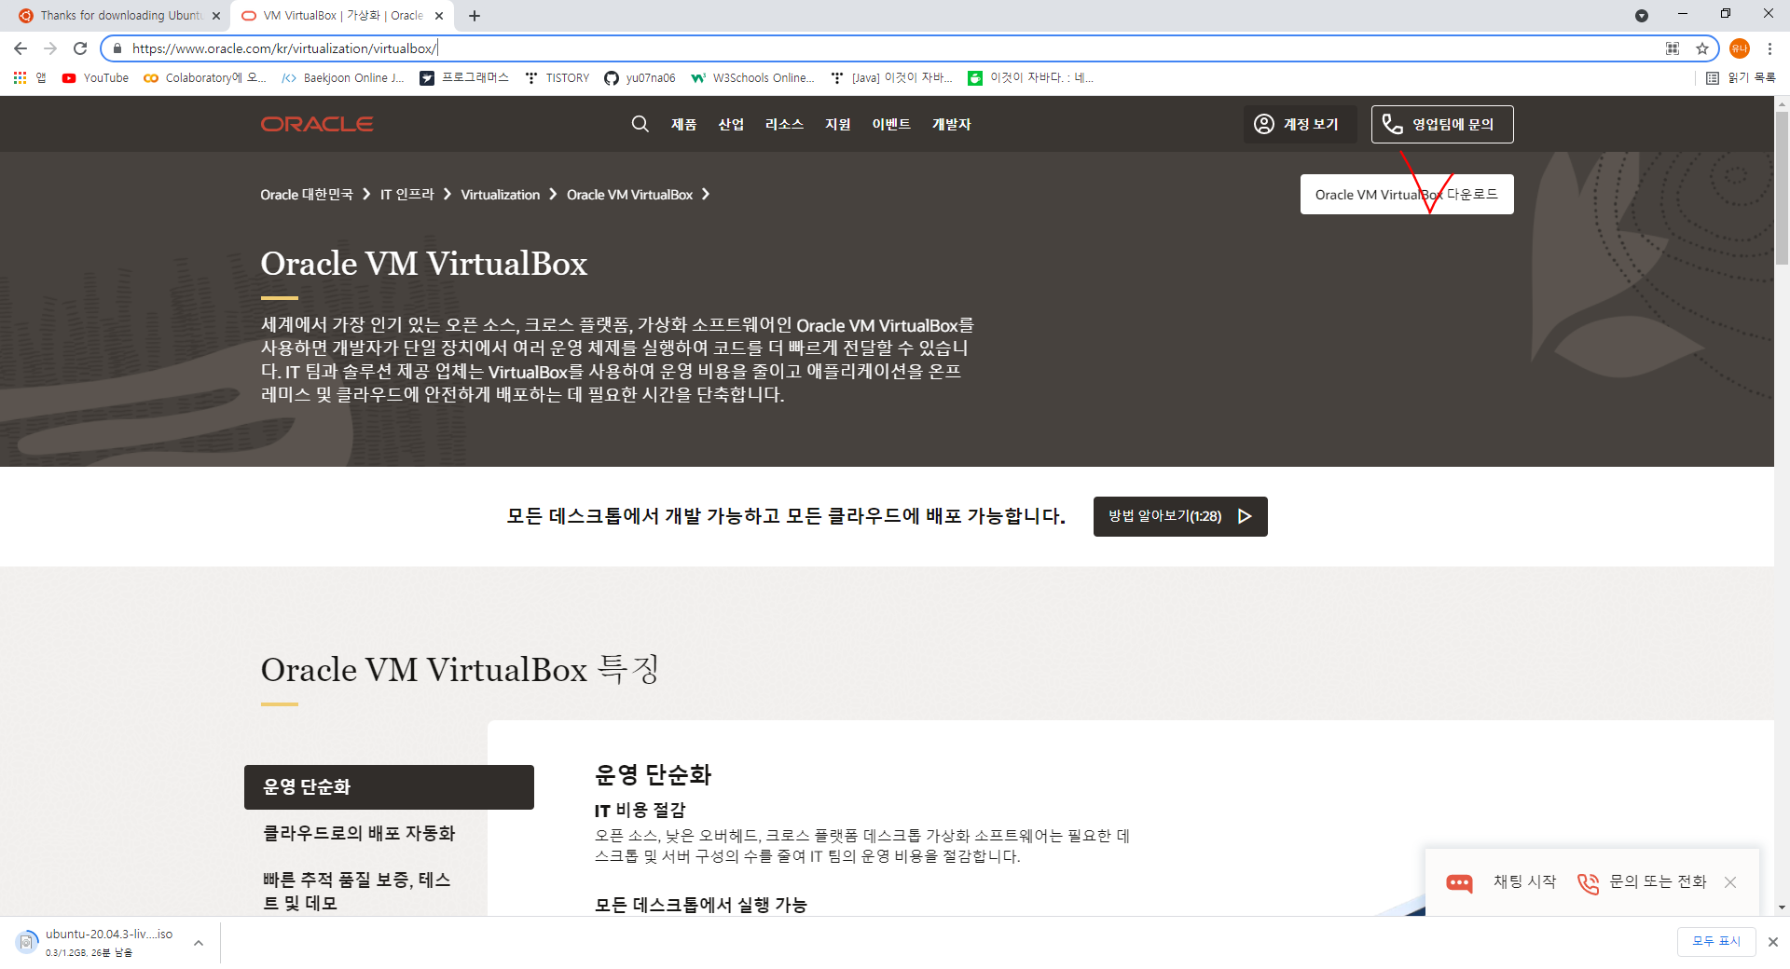This screenshot has width=1790, height=969.
Task: View site info via padlock icon
Action: (117, 48)
